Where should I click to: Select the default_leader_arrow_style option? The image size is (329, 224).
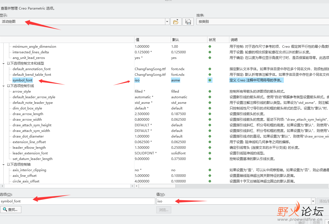point(34,97)
